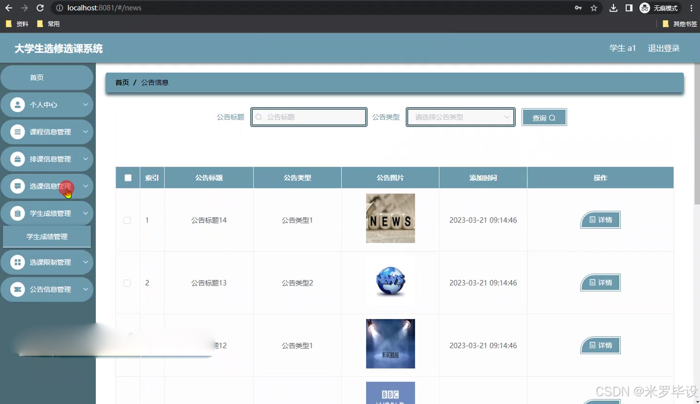The width and height of the screenshot is (700, 404).
Task: Click the 选课信息管理 chat bubble icon
Action: coord(17,186)
